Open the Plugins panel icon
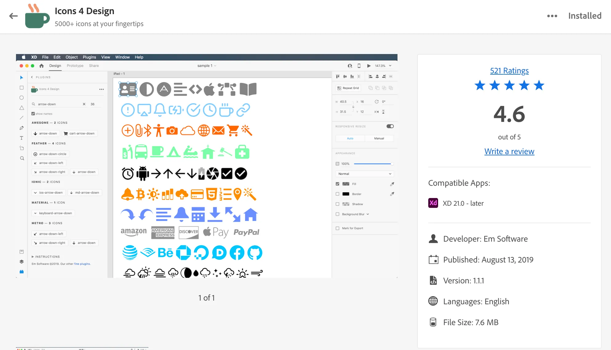 pyautogui.click(x=22, y=272)
